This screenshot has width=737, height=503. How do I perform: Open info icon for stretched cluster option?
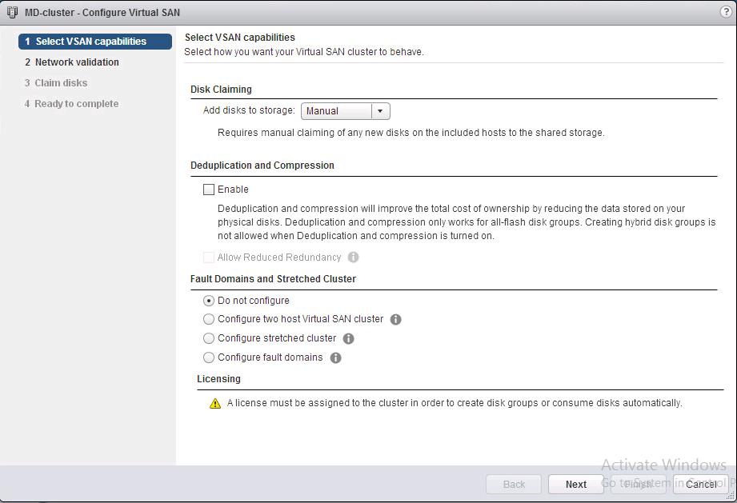click(348, 338)
